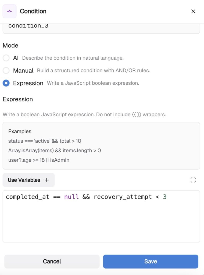Close the Condition panel with X

point(193,11)
